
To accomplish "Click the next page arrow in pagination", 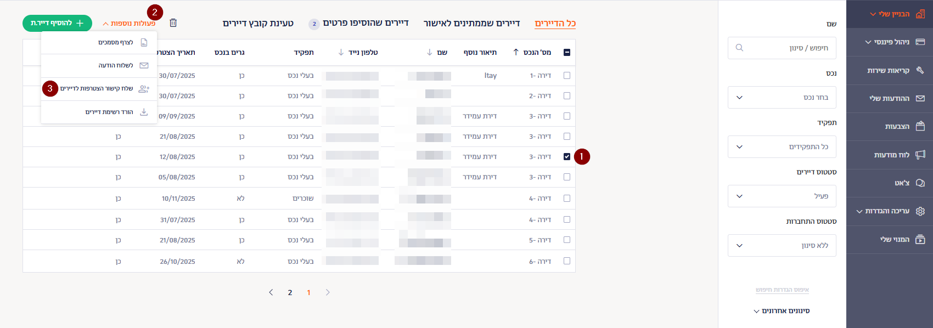I will [328, 292].
